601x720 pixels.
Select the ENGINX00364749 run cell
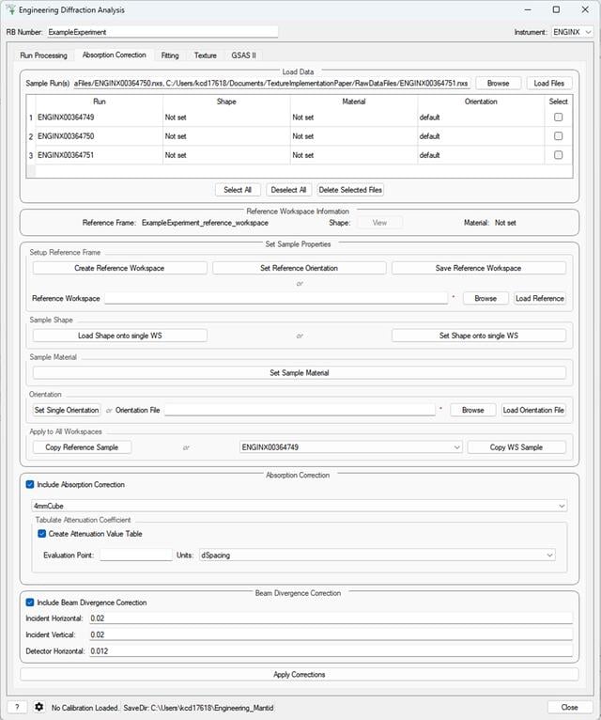(x=100, y=117)
